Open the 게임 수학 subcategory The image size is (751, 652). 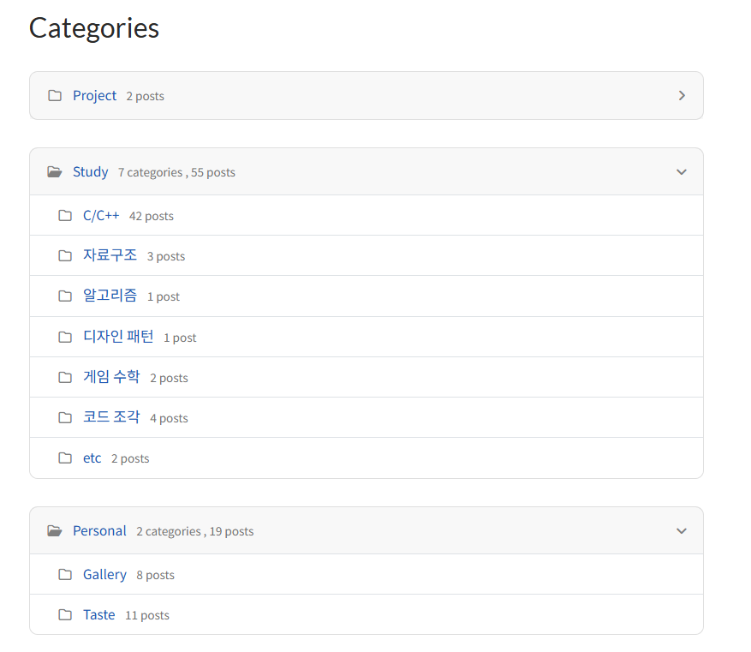111,376
